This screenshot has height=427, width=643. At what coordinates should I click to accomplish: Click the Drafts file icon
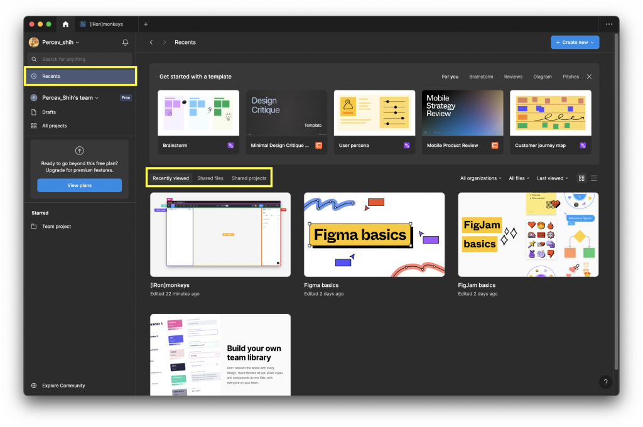[x=34, y=112]
